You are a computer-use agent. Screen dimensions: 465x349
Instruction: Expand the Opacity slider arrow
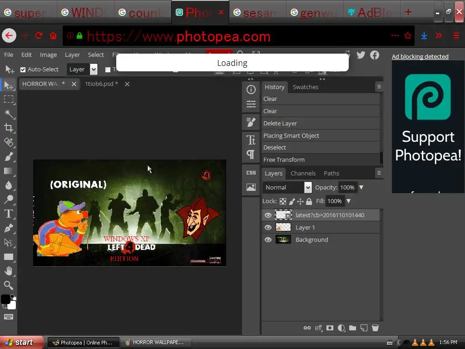point(361,188)
